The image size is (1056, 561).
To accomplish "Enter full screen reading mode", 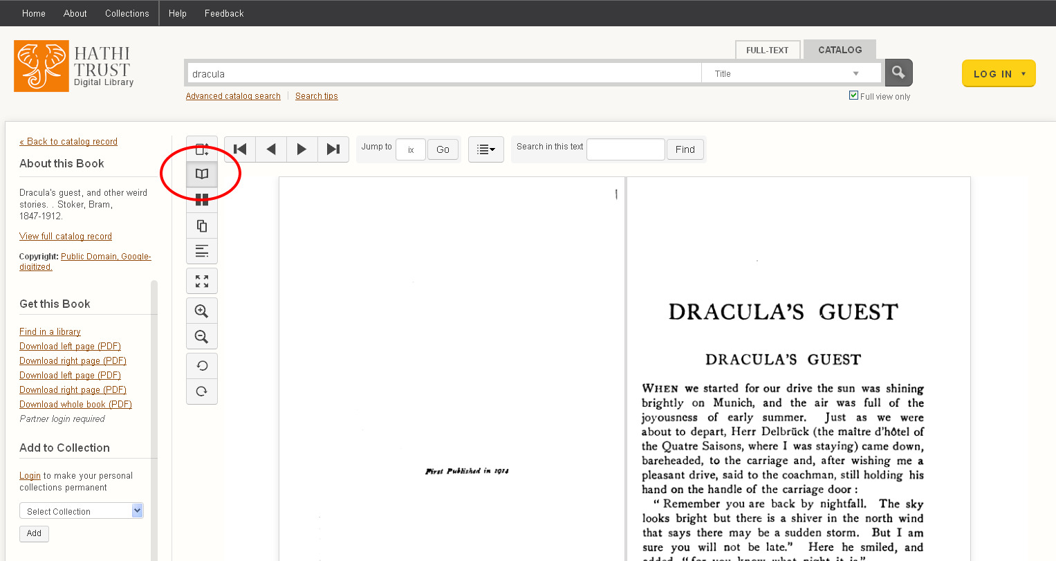I will click(202, 282).
